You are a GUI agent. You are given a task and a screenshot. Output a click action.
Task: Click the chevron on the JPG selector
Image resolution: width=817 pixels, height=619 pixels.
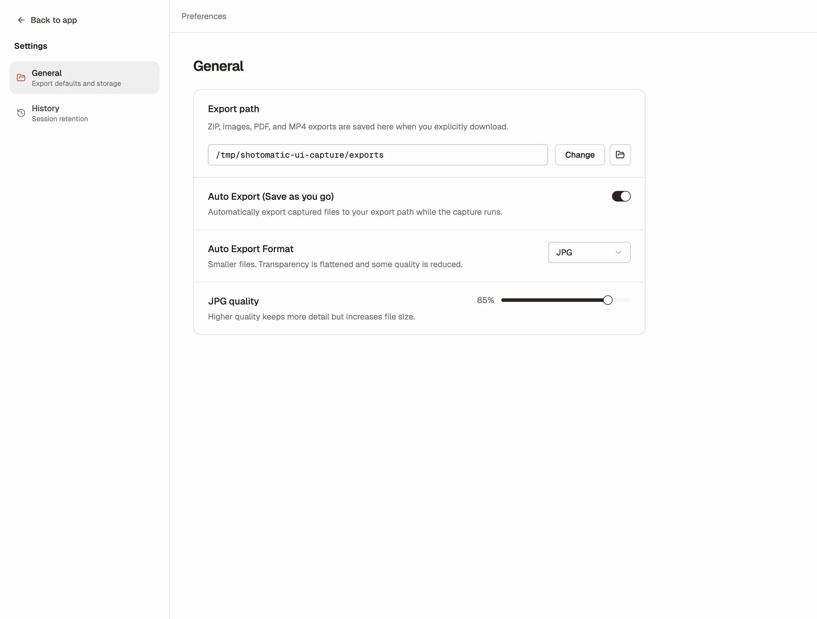[x=619, y=252]
